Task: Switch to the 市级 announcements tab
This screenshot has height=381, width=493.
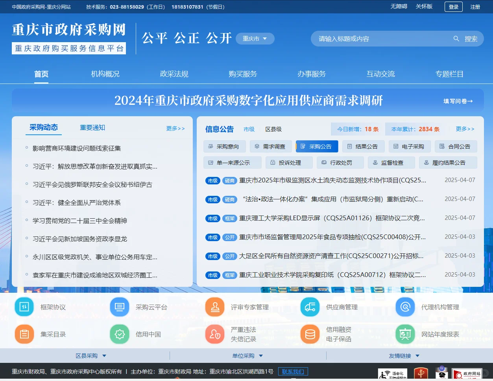Action: click(249, 129)
